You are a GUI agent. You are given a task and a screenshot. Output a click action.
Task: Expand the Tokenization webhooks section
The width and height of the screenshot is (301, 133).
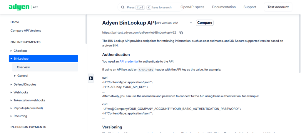click(28, 100)
